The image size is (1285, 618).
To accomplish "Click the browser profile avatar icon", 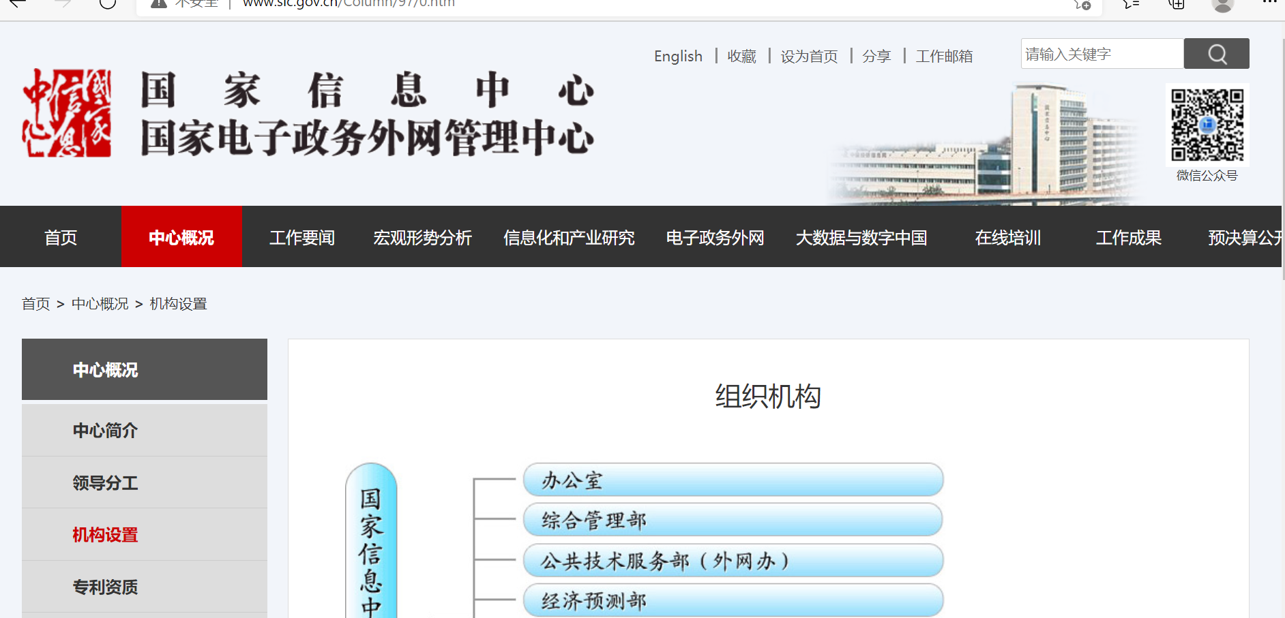I will (1222, 4).
